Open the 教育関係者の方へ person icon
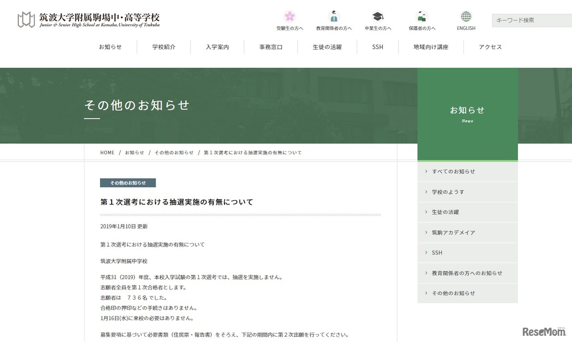572x342 pixels. tap(333, 17)
